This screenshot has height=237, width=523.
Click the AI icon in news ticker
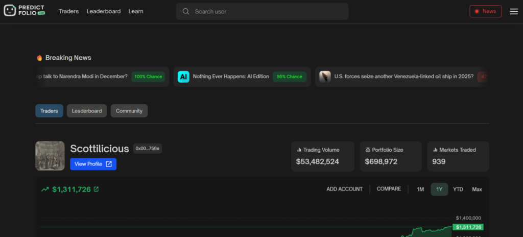coord(183,77)
